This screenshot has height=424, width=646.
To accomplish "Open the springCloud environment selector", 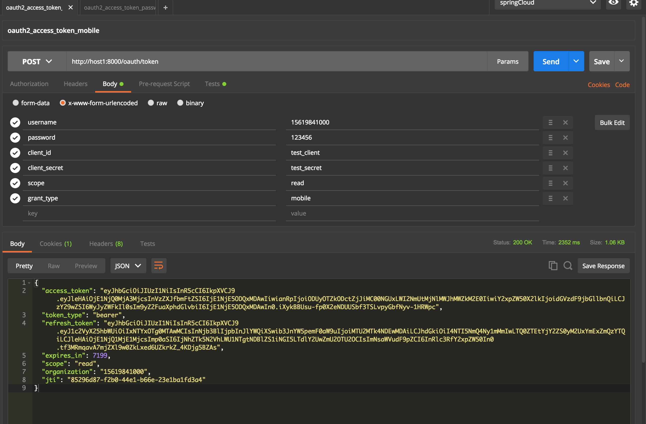I will click(547, 3).
